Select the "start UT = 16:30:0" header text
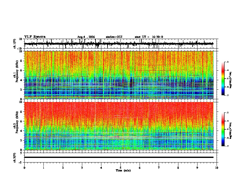The width and height of the screenshot is (244, 188). coord(149,37)
